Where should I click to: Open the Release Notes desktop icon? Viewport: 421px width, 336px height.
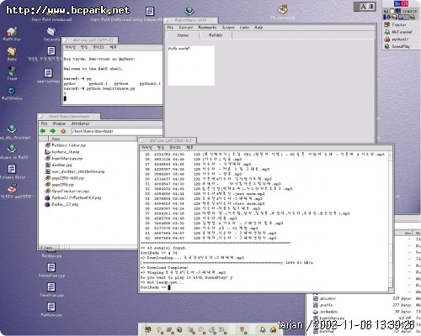pos(12,171)
